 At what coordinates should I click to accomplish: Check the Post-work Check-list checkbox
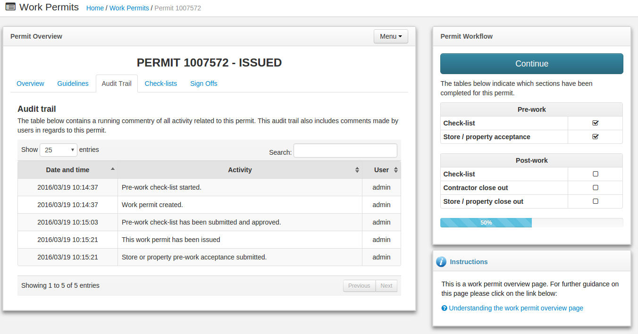(x=595, y=174)
